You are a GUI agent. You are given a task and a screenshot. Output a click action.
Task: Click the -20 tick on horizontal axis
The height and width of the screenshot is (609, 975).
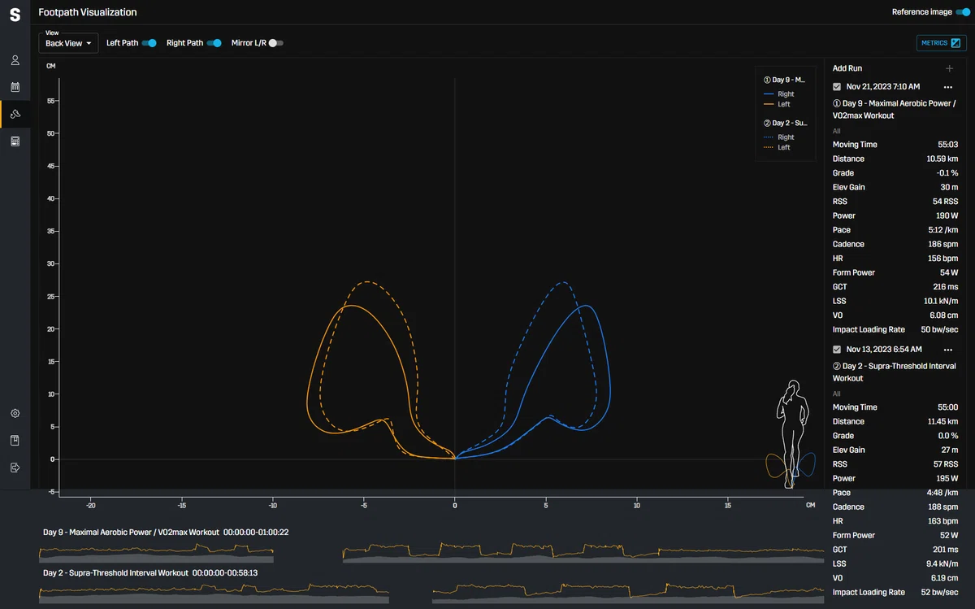(x=90, y=505)
